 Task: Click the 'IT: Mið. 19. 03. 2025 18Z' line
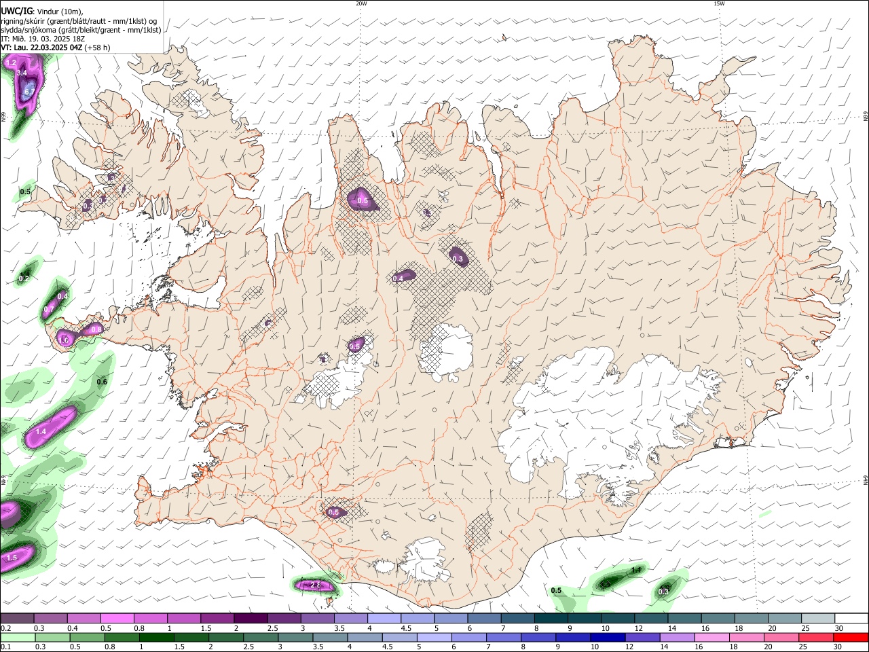pyautogui.click(x=43, y=39)
